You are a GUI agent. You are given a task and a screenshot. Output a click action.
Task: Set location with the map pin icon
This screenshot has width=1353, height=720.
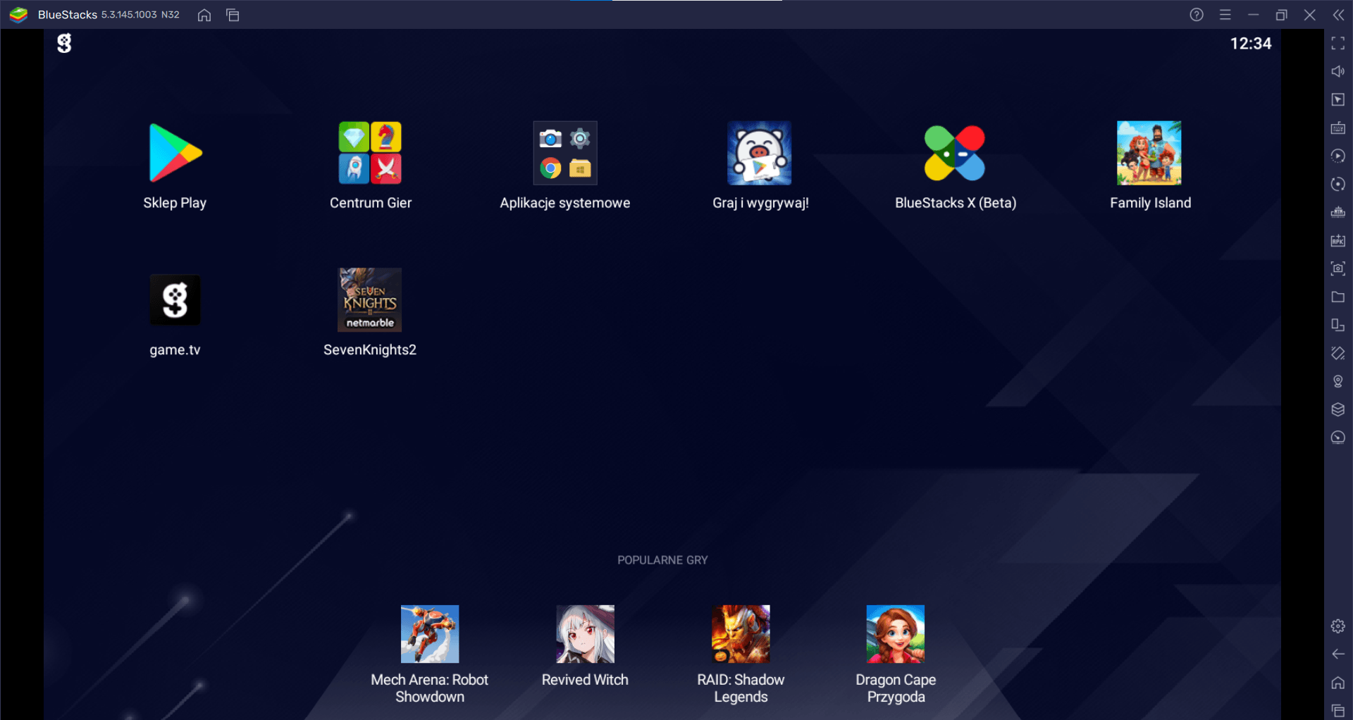(1338, 382)
